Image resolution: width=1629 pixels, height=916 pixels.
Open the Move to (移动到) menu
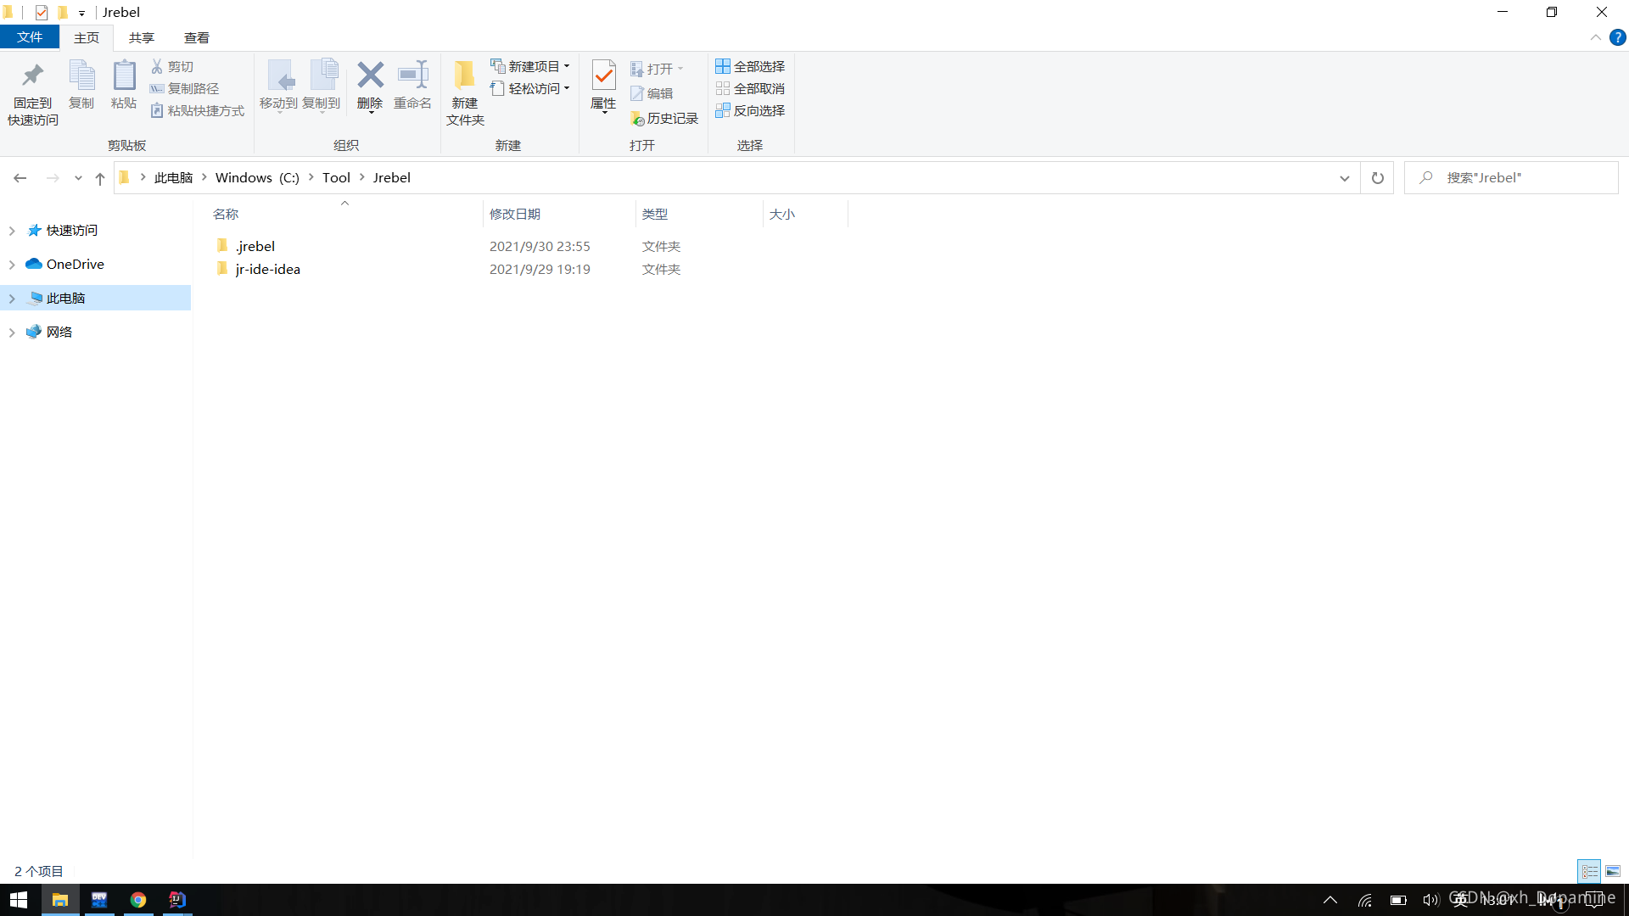[278, 86]
